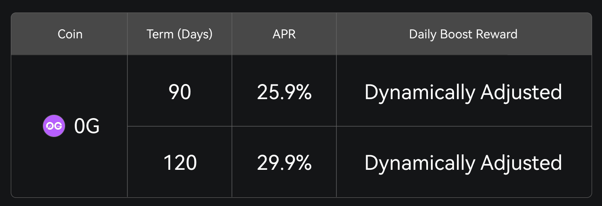Click the Coin column header
The image size is (602, 206).
70,34
